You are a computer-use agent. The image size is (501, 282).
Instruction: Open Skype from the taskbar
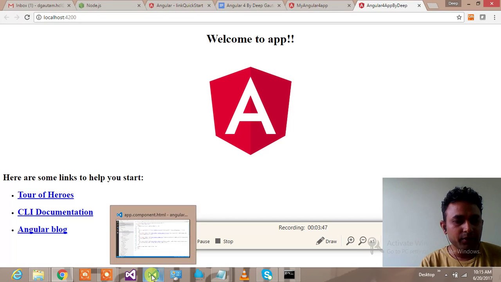(x=267, y=275)
